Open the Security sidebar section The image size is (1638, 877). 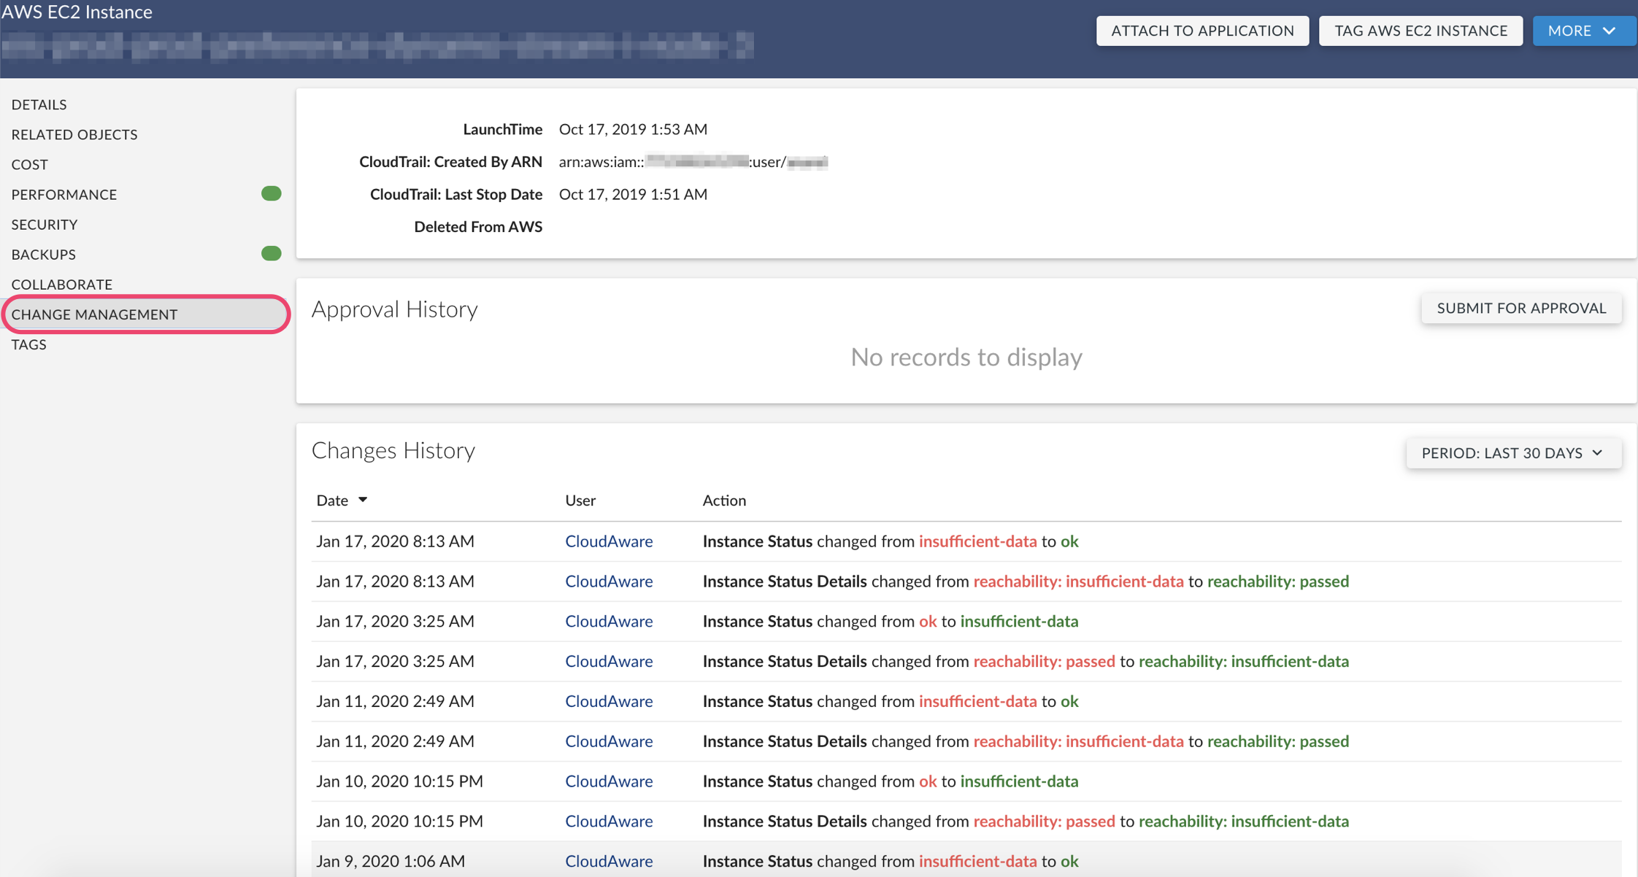tap(45, 224)
